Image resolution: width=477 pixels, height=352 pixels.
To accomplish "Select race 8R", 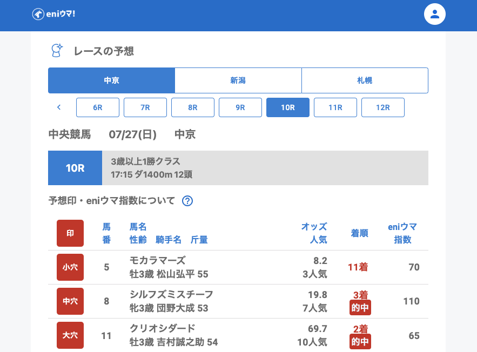I will (193, 107).
